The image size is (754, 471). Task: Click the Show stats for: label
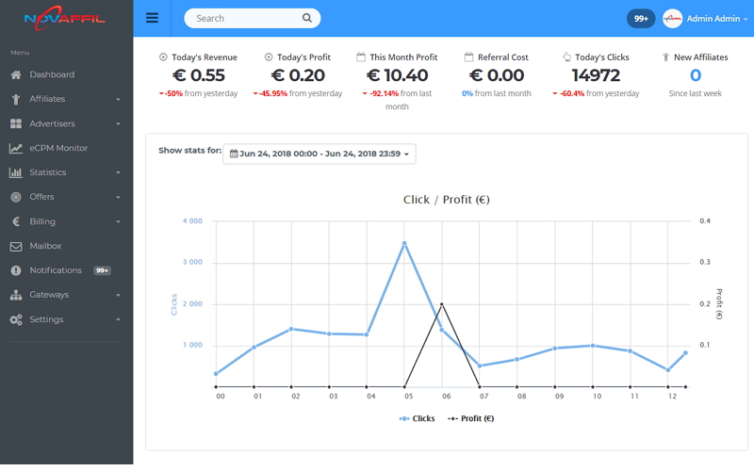click(190, 151)
